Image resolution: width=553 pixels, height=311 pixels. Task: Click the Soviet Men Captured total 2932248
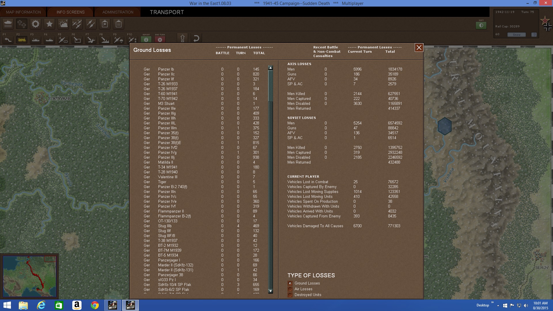(x=395, y=152)
